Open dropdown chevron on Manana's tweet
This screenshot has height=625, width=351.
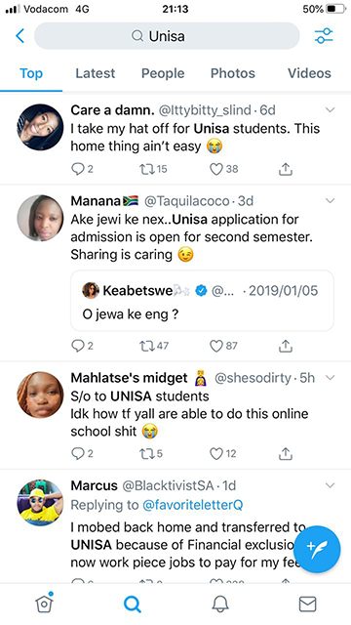click(x=331, y=201)
